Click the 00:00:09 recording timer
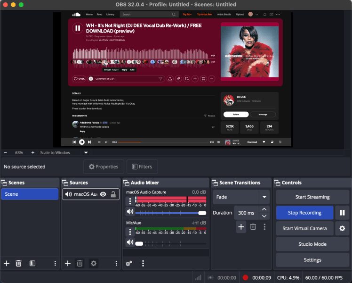This screenshot has width=352, height=283. tap(262, 278)
